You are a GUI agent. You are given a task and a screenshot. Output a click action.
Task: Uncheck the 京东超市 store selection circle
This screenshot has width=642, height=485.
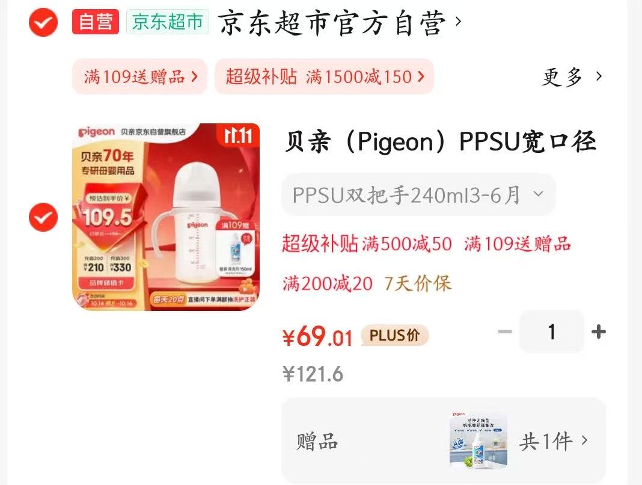tap(43, 22)
